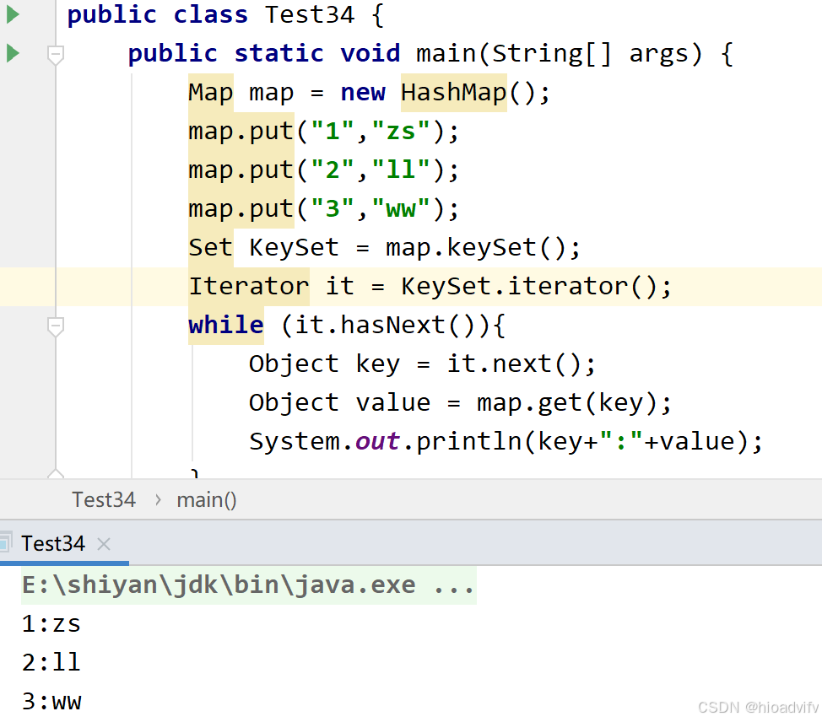822x722 pixels.
Task: Click the public class Test34 declaration
Action: click(x=211, y=14)
